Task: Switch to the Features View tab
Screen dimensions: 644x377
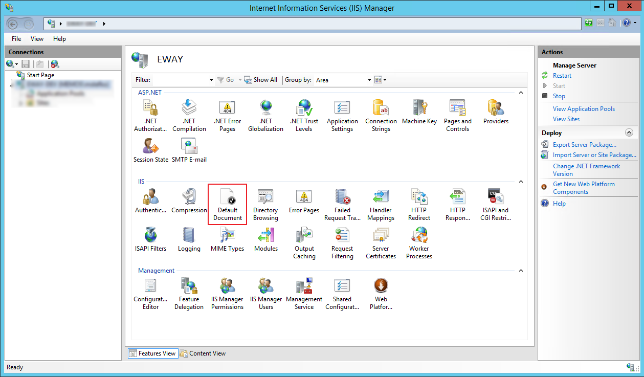Action: click(152, 353)
